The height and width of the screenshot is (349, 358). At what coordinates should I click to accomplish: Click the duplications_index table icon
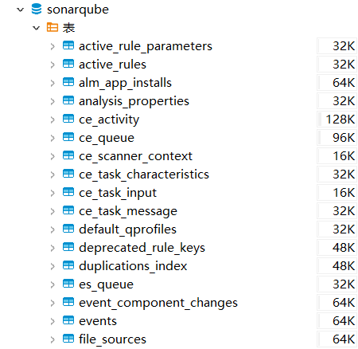68,265
